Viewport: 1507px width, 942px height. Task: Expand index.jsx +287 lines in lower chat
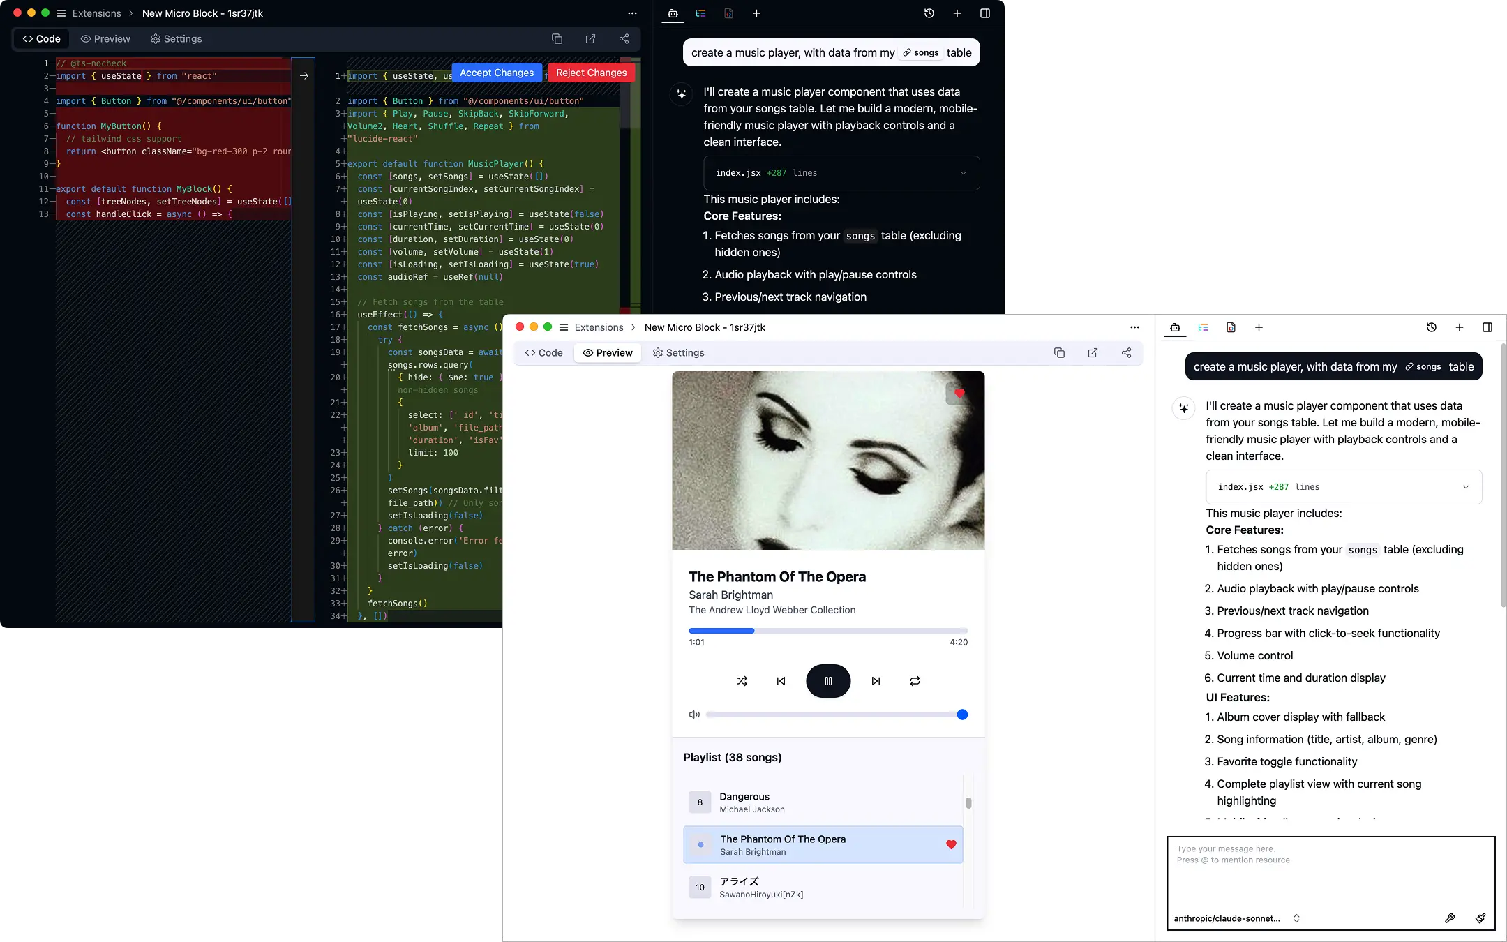click(x=1465, y=487)
